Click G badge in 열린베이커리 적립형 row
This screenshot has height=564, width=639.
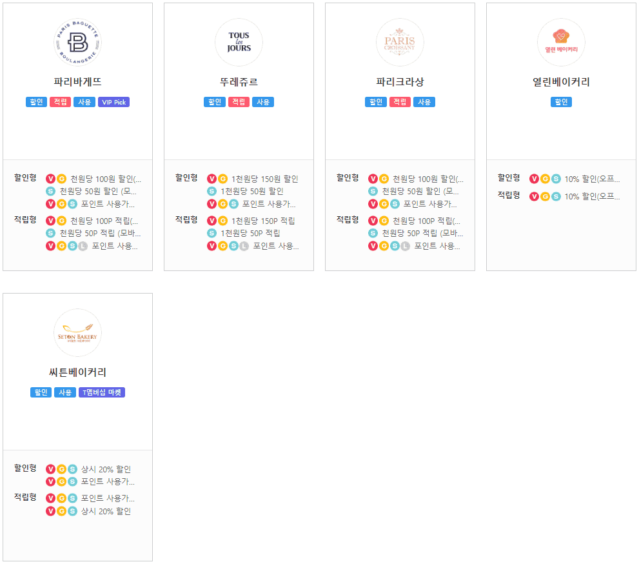point(546,197)
